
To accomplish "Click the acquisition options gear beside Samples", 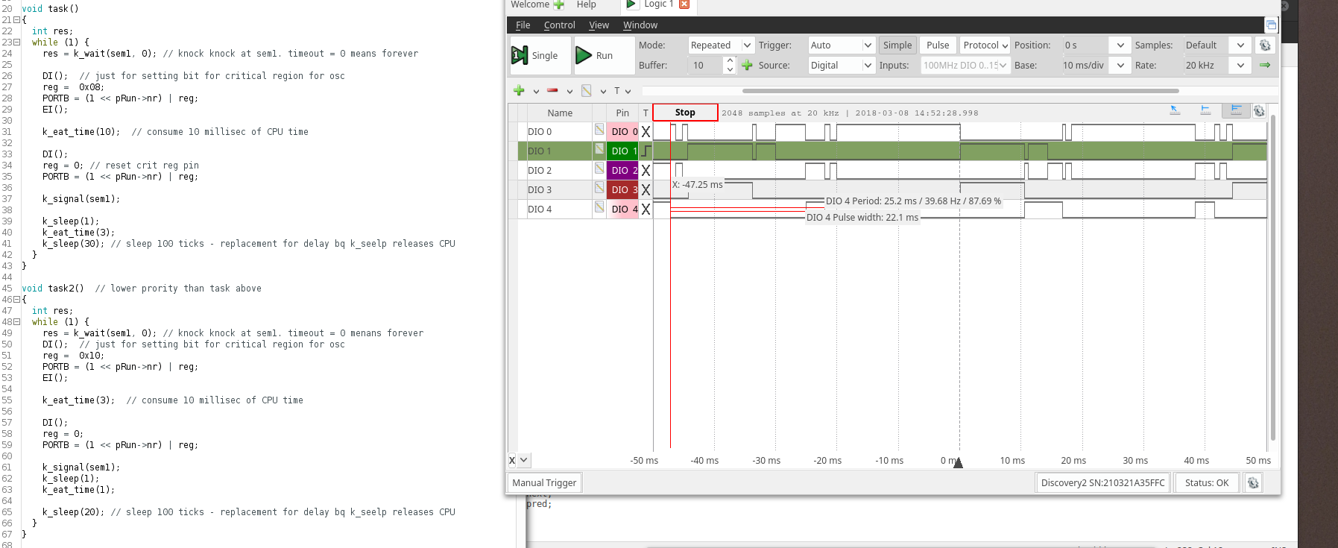I will tap(1265, 45).
